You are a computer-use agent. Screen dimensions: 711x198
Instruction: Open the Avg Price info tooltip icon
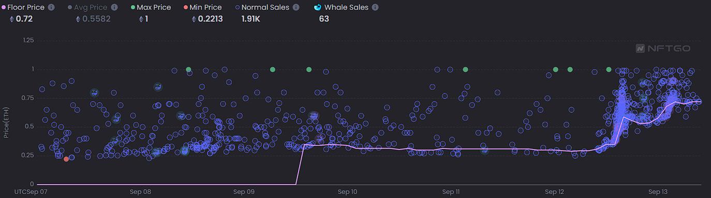click(114, 7)
